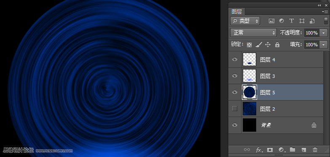330x157 pixels.
Task: Lock transparent pixels checkerboard icon
Action: point(250,45)
